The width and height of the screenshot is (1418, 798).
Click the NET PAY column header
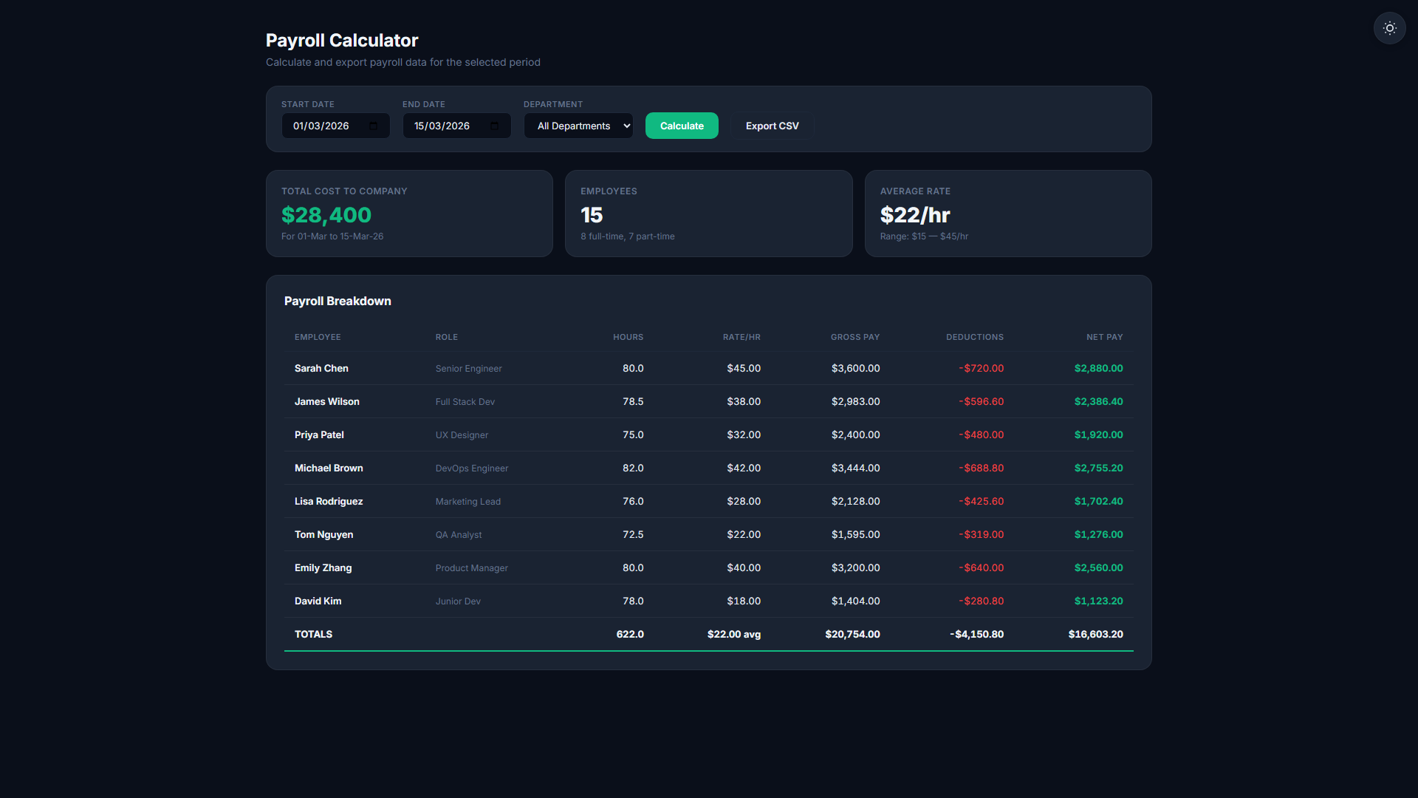[x=1104, y=337]
